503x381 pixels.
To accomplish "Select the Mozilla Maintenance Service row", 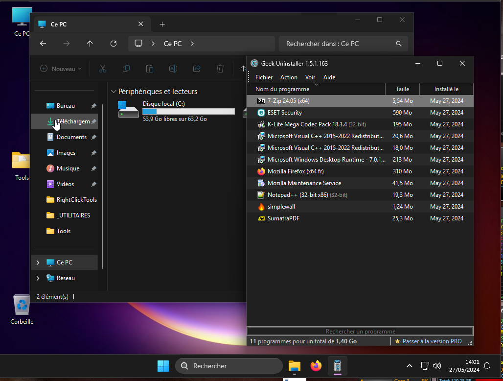I will tap(360, 183).
